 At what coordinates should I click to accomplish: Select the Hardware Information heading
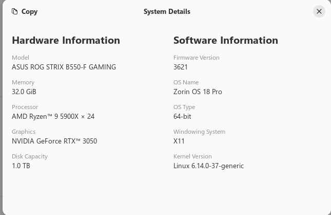[x=66, y=40]
